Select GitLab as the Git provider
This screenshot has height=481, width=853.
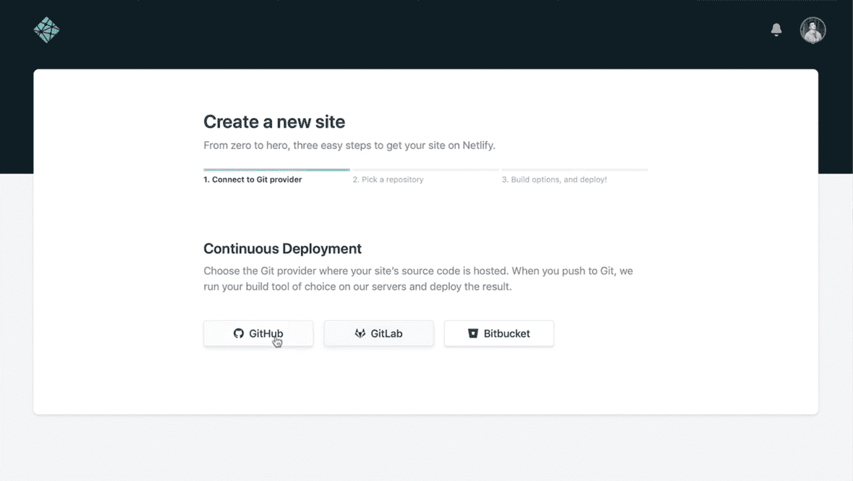[x=378, y=333]
